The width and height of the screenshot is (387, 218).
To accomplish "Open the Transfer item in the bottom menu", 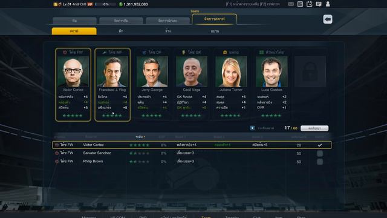I will [x=232, y=217].
